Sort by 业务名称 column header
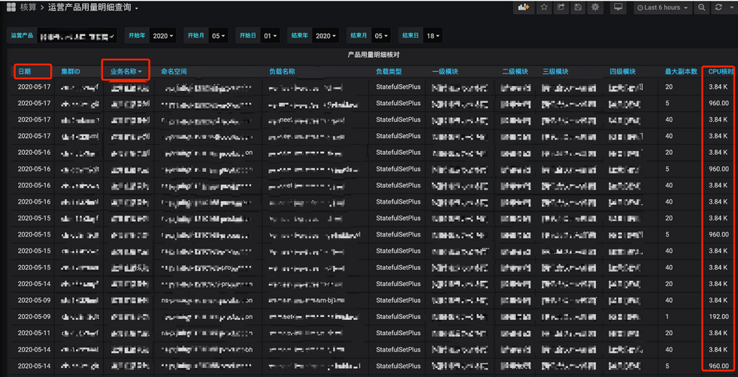This screenshot has height=377, width=738. coord(126,71)
